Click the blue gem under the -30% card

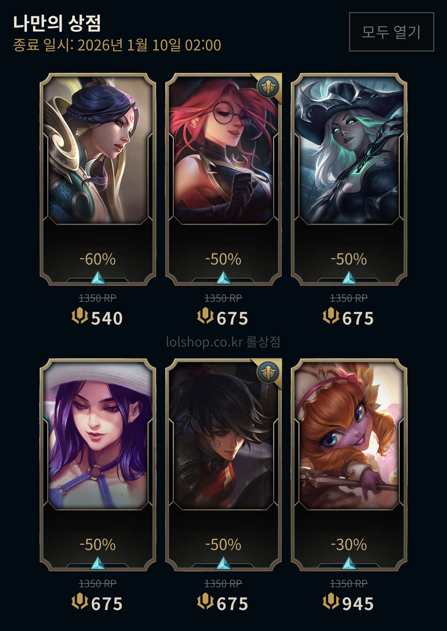click(x=349, y=563)
